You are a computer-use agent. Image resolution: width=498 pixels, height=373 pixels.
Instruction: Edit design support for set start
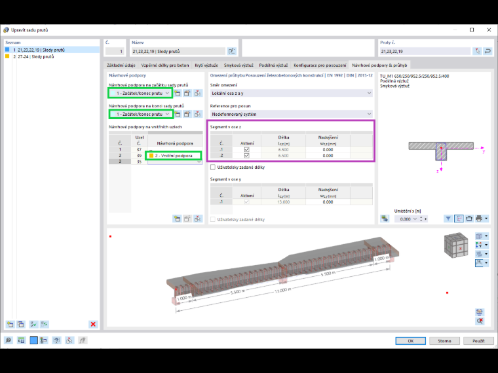187,93
